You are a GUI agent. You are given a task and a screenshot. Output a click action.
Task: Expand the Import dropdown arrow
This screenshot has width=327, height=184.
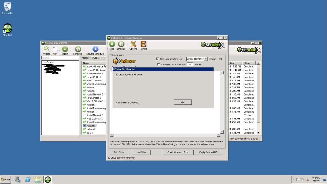(70, 50)
